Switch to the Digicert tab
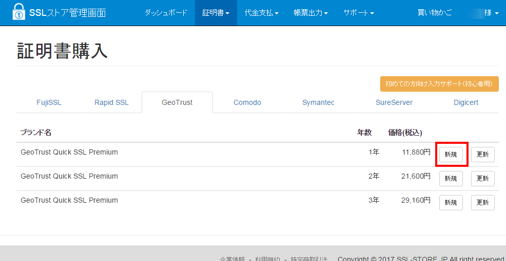506x261 pixels. pos(466,103)
